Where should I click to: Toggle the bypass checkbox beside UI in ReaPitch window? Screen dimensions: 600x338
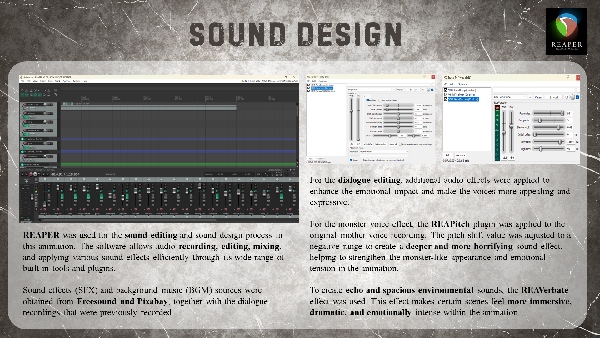pos(432,90)
